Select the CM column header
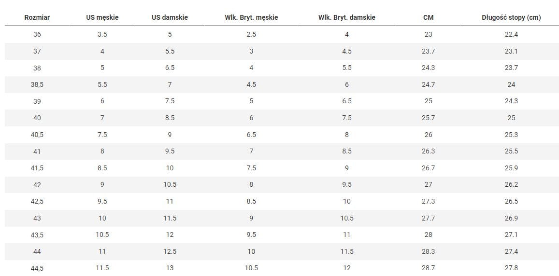Screen dimensions: 559x276 point(428,17)
